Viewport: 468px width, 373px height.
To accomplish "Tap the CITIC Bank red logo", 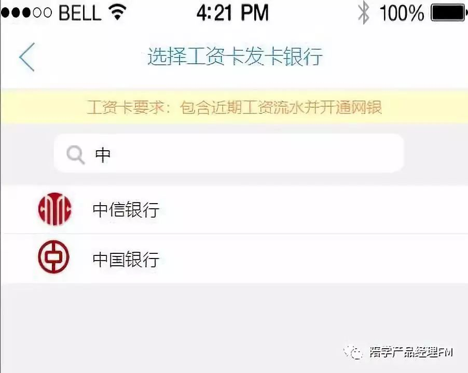I will 54,209.
